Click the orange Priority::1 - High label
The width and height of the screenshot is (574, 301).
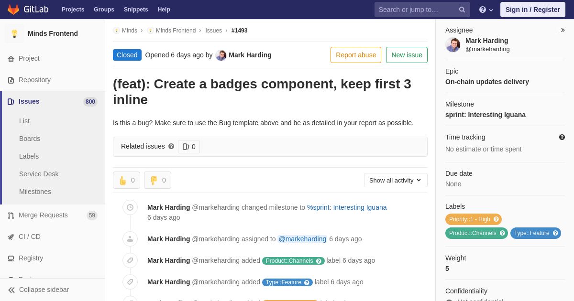[x=474, y=219]
